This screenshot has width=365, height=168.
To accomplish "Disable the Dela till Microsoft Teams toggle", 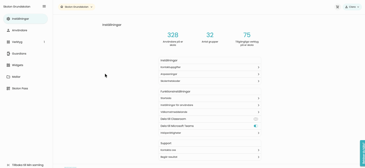I will coord(256,126).
